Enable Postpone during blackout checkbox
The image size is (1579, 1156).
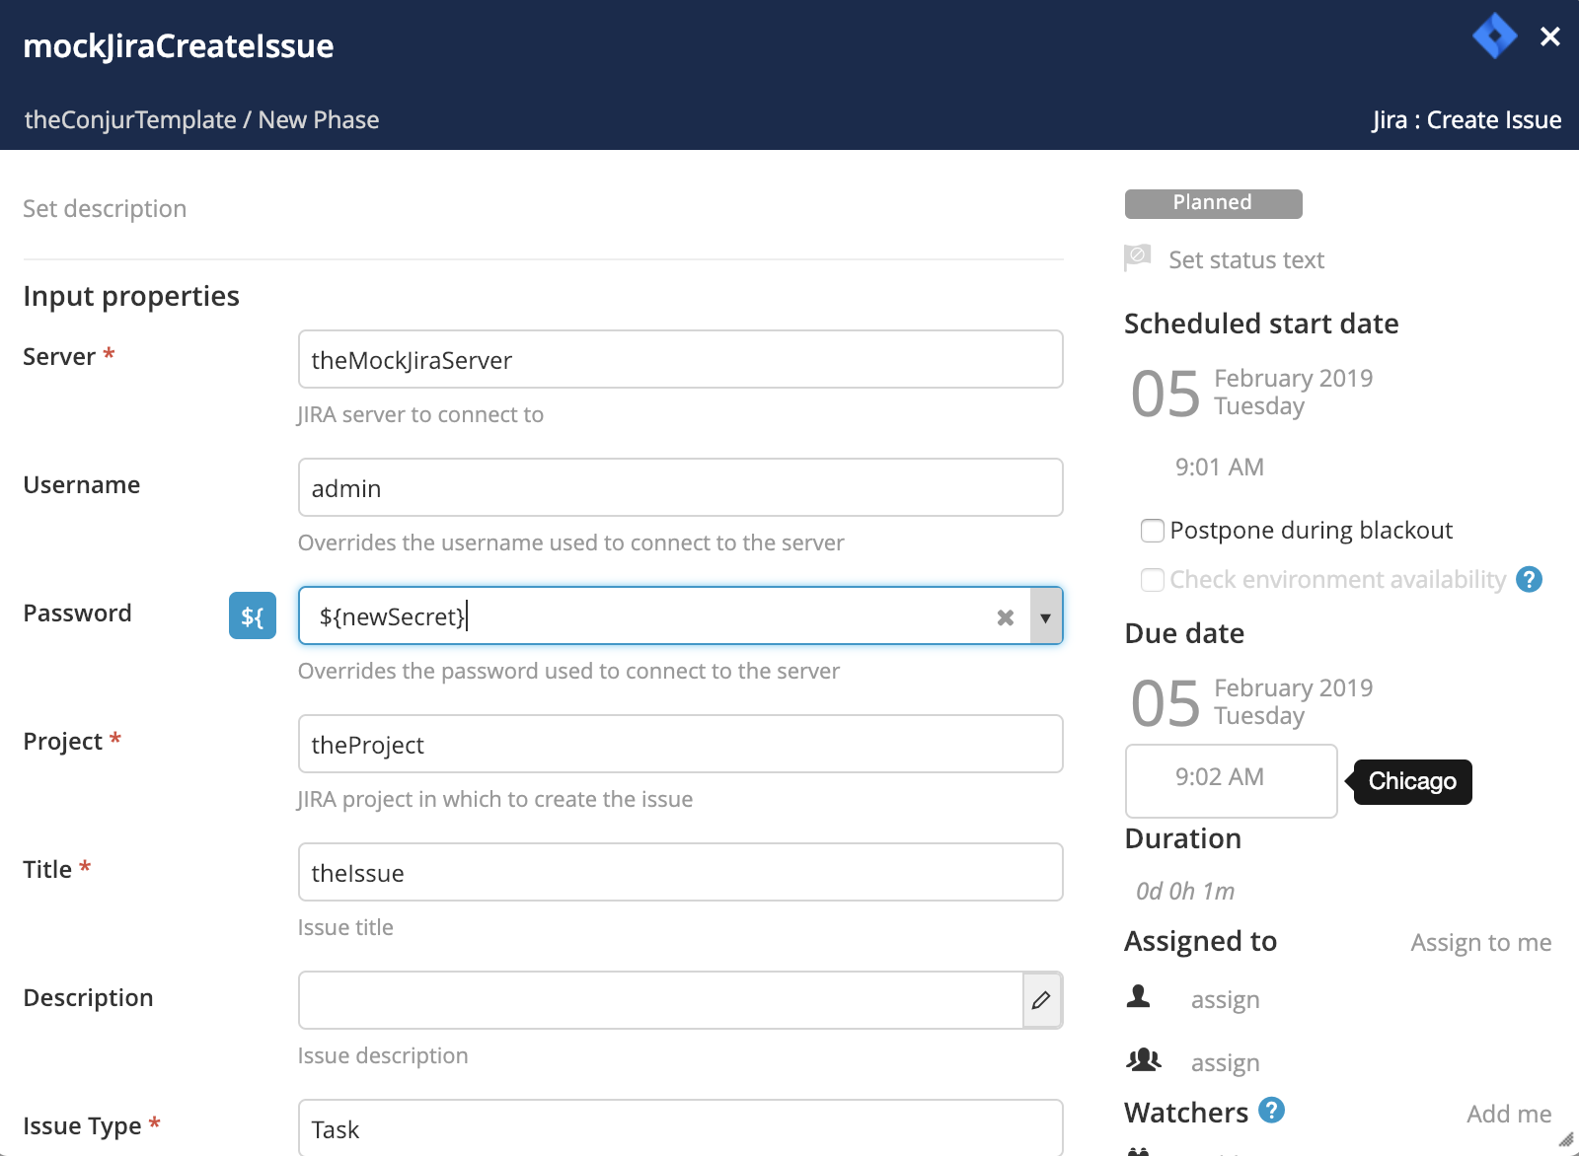pos(1152,531)
